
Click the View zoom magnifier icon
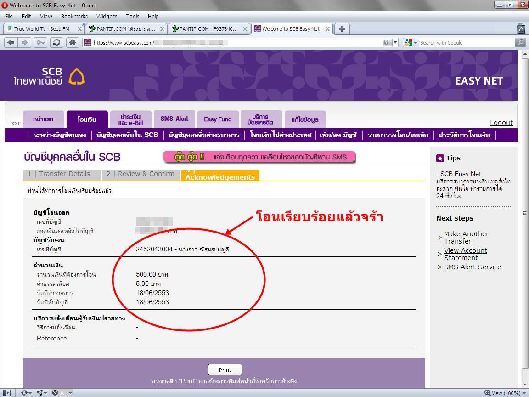(x=488, y=393)
